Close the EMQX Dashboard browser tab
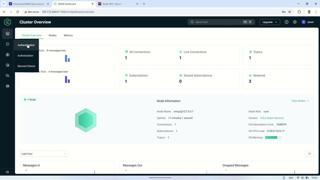Image resolution: width=320 pixels, height=180 pixels. click(x=93, y=4)
